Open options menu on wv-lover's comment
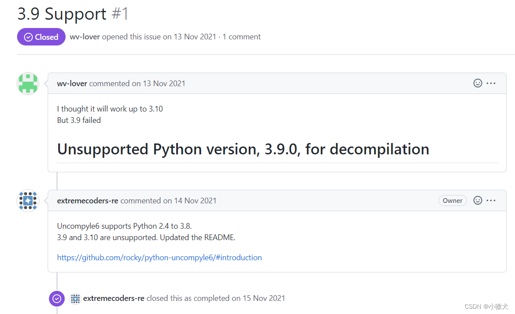Viewport: 515px width, 314px height. (x=491, y=83)
